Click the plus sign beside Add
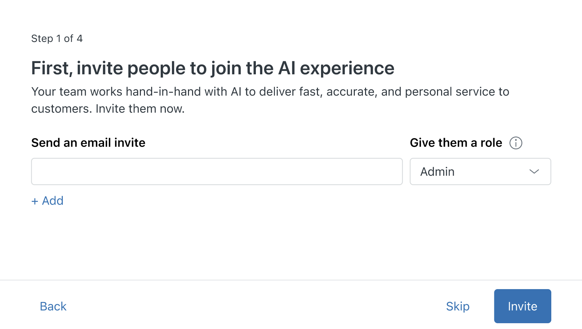 [34, 201]
